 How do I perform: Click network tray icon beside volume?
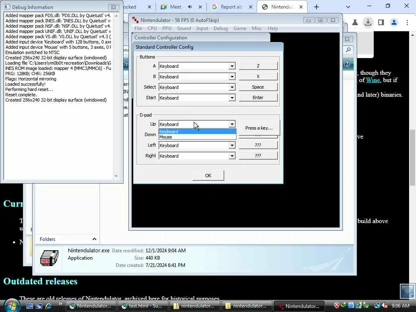pyautogui.click(x=377, y=305)
